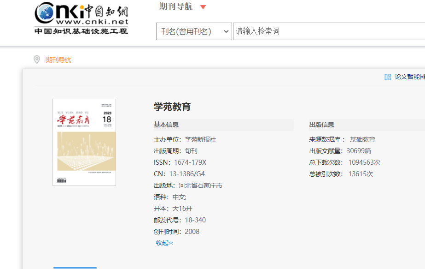425x269 pixels.
Task: Select the 出版周期 value 旬刊
Action: [191, 151]
